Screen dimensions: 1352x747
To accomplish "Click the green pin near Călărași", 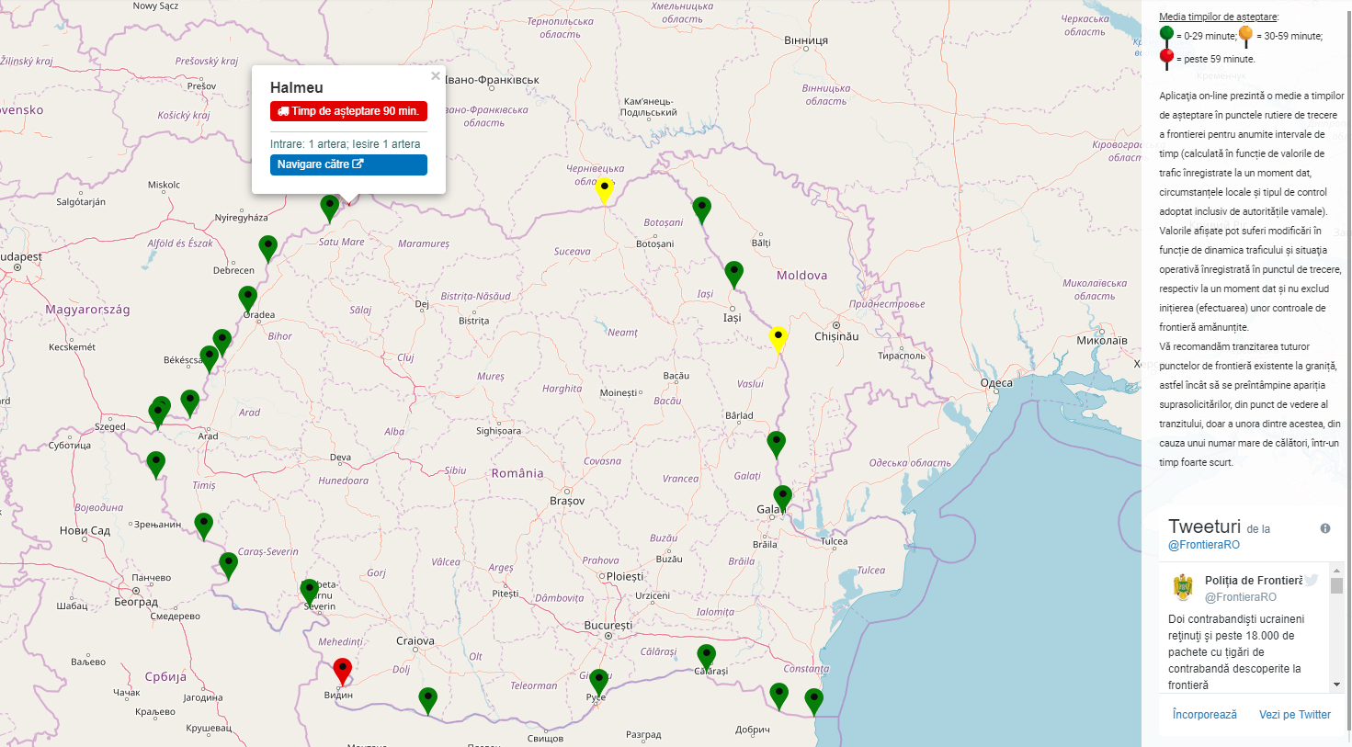I will (x=706, y=656).
